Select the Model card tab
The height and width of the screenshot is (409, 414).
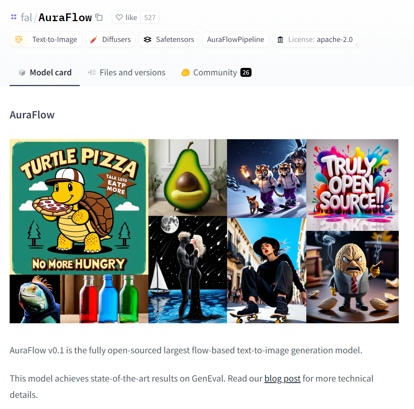(x=45, y=72)
